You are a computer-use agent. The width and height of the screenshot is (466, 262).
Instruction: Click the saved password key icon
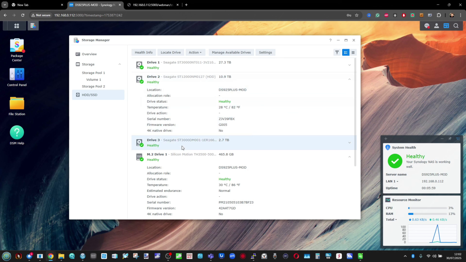(x=349, y=15)
